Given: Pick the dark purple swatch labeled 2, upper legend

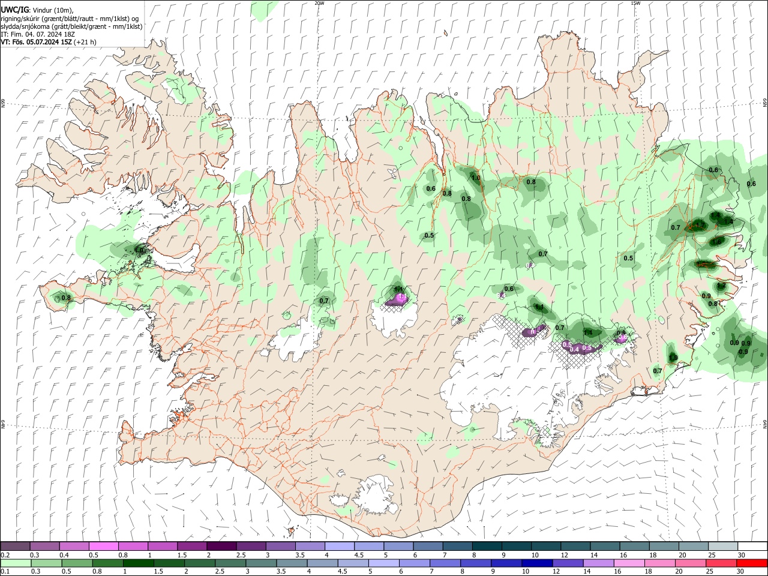Looking at the screenshot, I should [x=221, y=547].
